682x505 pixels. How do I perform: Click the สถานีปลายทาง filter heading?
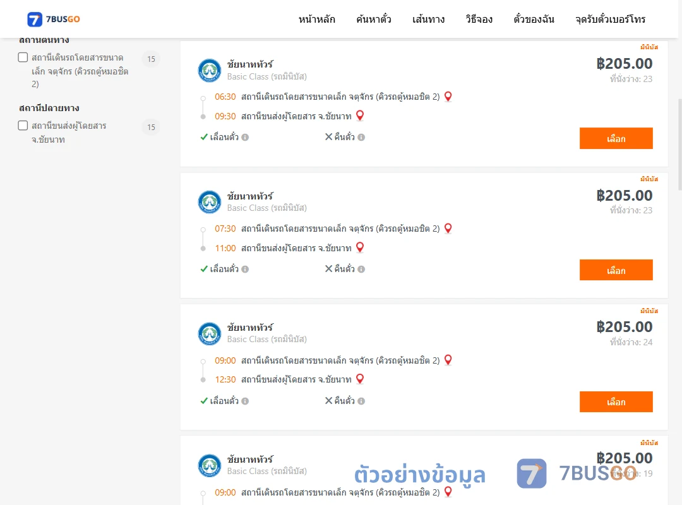coord(49,108)
